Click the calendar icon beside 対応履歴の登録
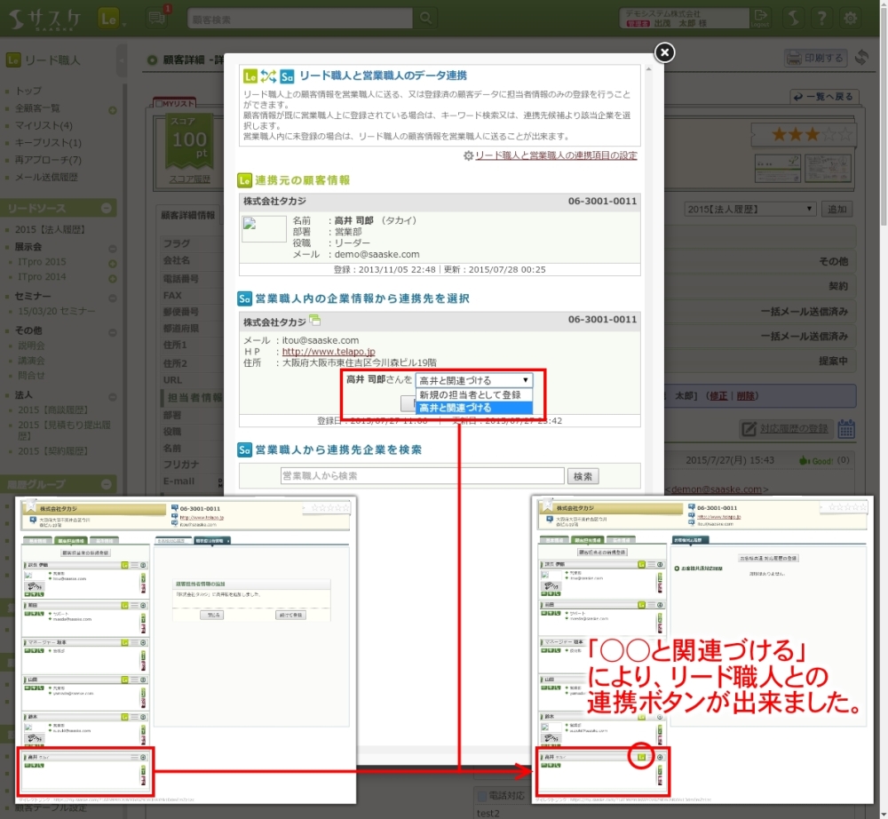Viewport: 888px width, 819px height. point(846,429)
